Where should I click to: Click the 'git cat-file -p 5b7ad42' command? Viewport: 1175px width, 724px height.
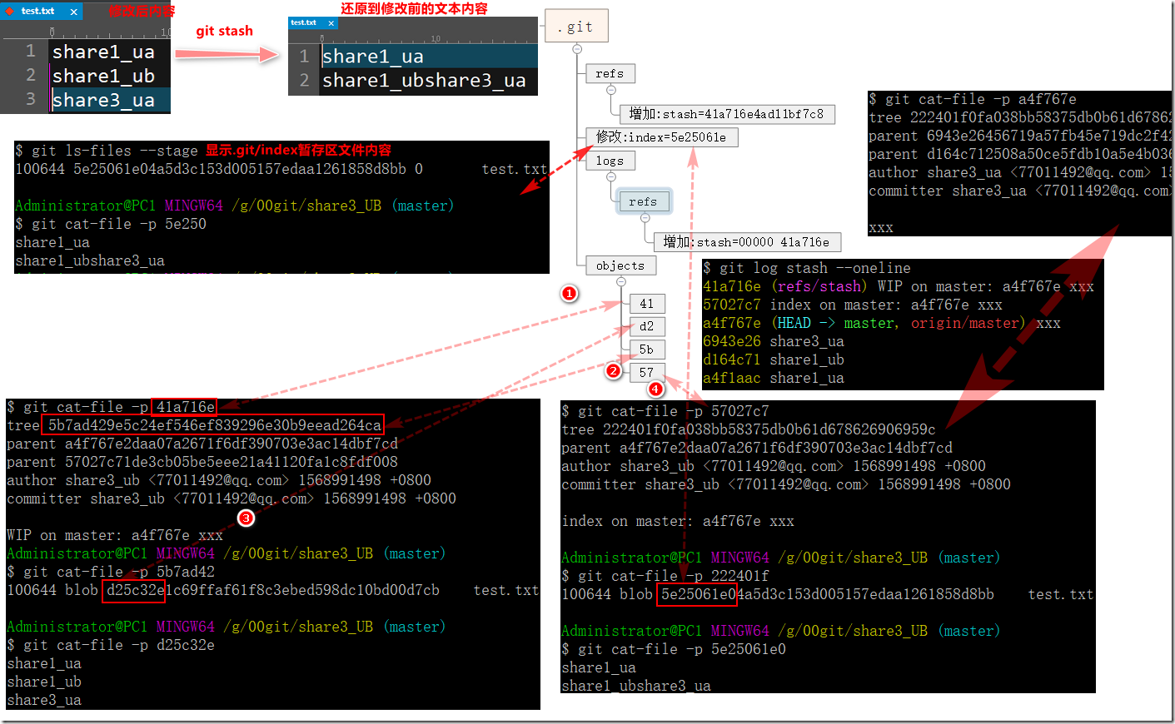coord(111,572)
